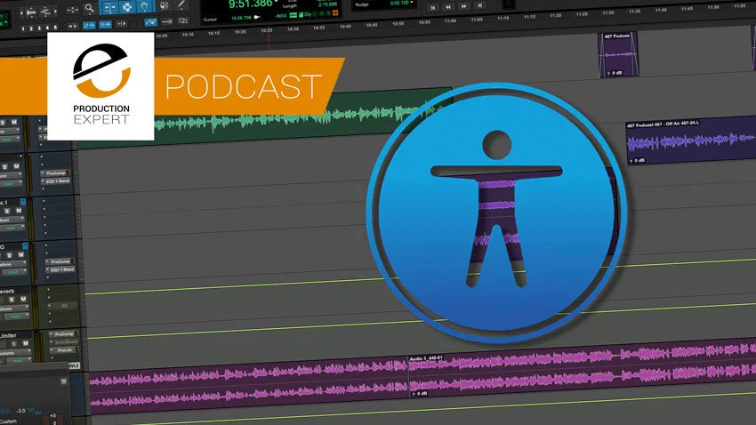
Task: Click the clip gain '0 dB' on Audio 3_448-01
Action: 420,394
